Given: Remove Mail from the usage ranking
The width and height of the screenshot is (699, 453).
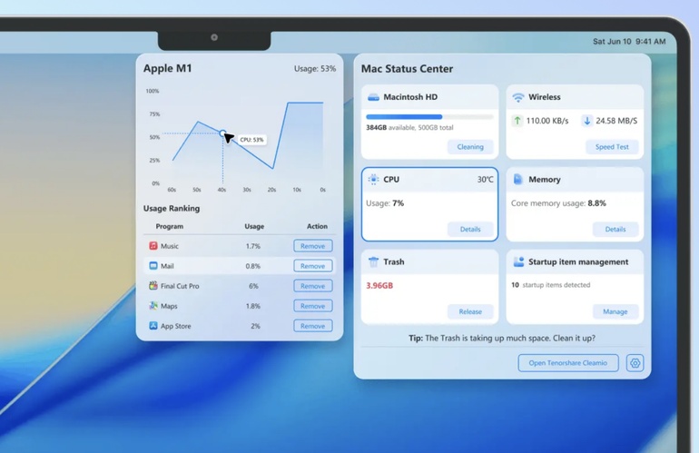Looking at the screenshot, I should coord(312,266).
